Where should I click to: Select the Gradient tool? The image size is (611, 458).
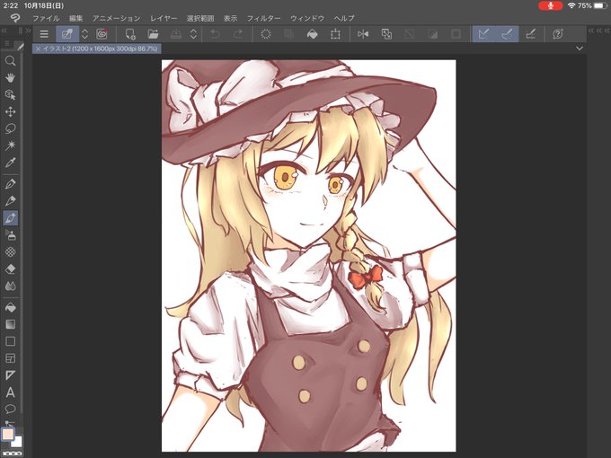[10, 324]
